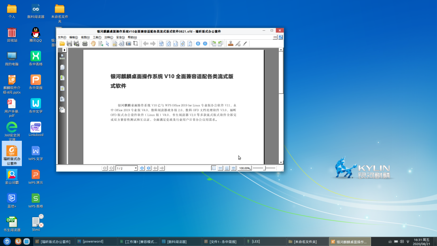Open the 帮助(H) menu
Viewport: 437px width, 246px height.
tap(132, 37)
